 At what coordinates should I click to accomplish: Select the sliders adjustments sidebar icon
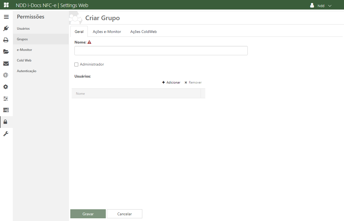(6, 99)
